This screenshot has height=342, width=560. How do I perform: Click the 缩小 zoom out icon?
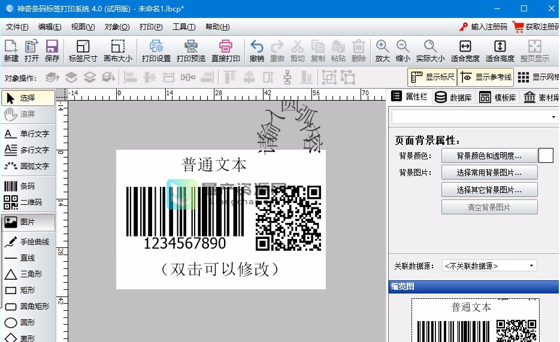(x=402, y=51)
